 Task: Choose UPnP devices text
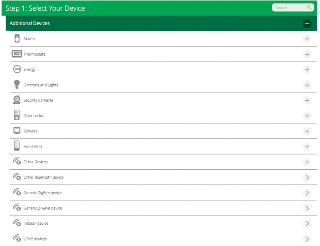tap(35, 239)
